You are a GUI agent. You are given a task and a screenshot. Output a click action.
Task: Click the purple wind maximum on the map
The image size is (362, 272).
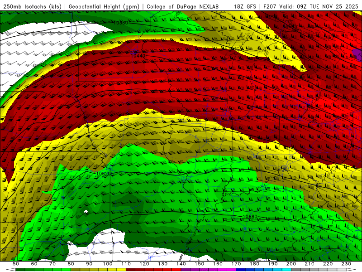[358, 54]
